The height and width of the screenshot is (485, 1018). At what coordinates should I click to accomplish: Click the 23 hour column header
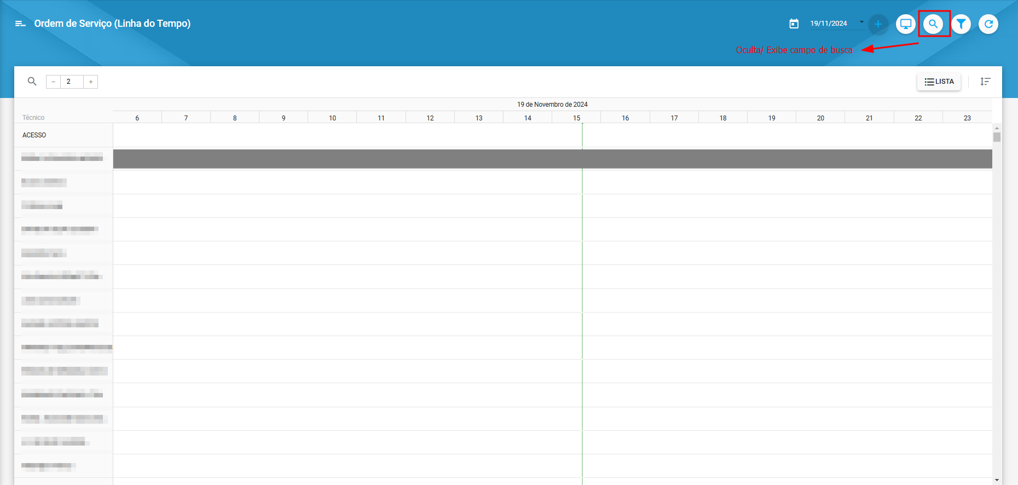[x=967, y=118]
